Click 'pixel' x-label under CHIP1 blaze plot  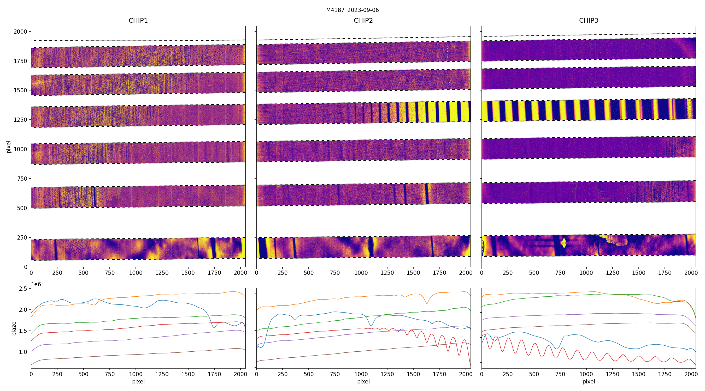pos(138,381)
